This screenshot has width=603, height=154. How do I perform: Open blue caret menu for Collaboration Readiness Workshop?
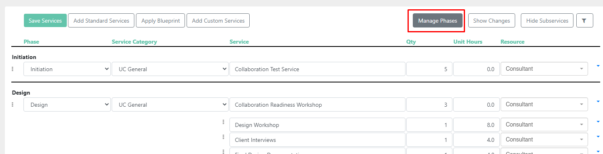[x=598, y=101]
